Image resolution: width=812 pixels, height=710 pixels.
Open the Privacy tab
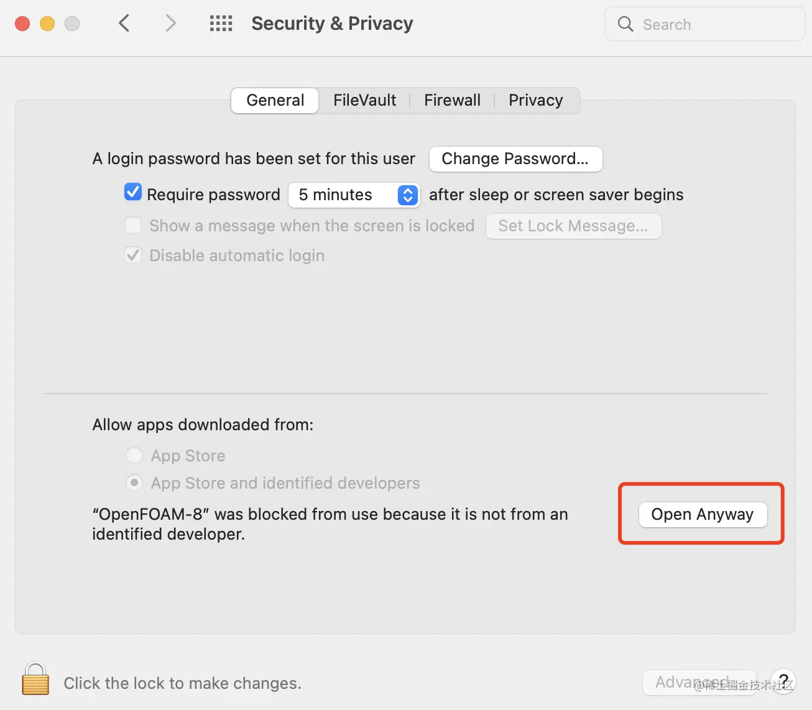535,99
